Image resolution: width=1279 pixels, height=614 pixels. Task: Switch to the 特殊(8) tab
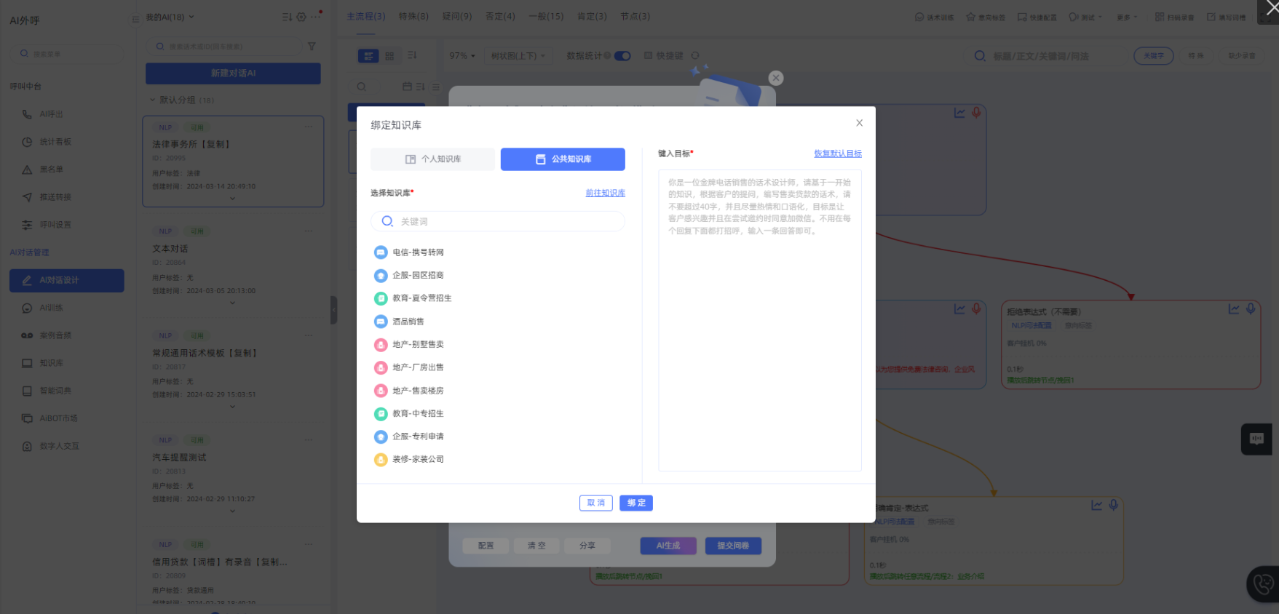point(413,16)
